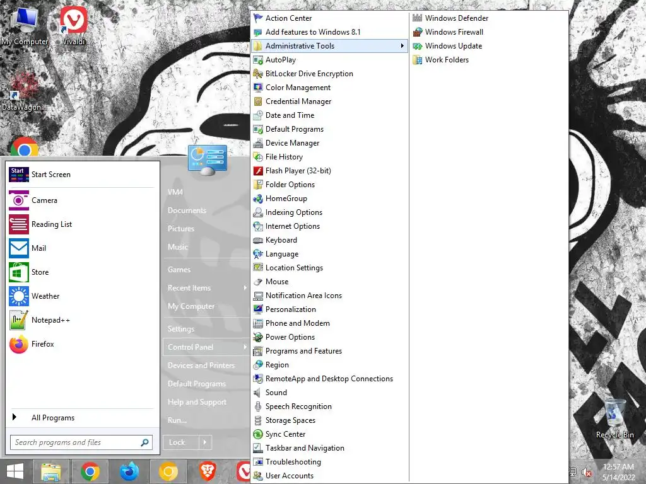Open the Speech Recognition microphone icon
This screenshot has width=646, height=484.
258,406
